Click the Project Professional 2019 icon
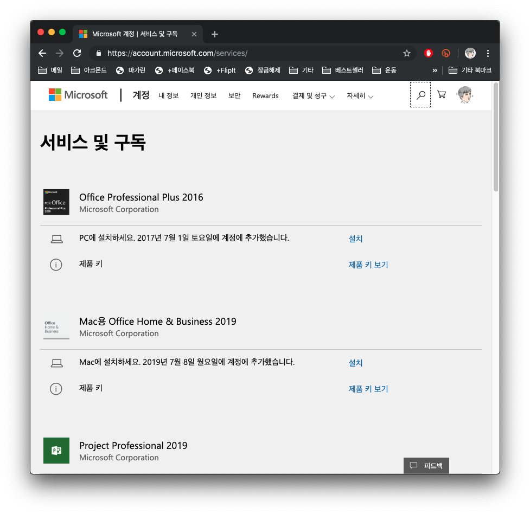This screenshot has width=530, height=514. coord(56,451)
